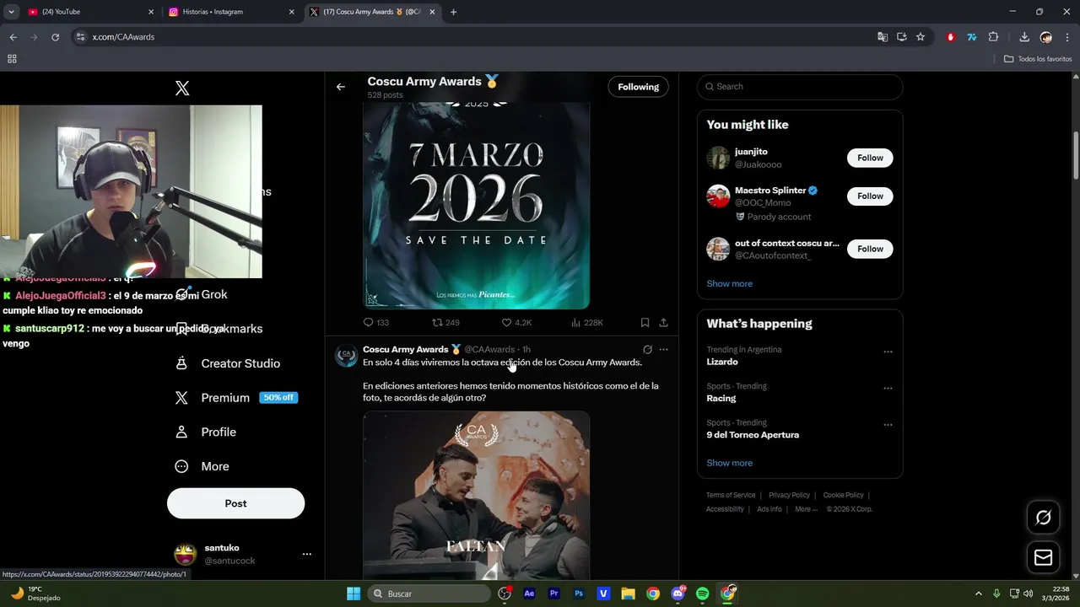Show more trending topics

[x=730, y=463]
